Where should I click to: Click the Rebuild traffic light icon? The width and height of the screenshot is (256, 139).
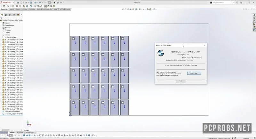click(x=54, y=3)
